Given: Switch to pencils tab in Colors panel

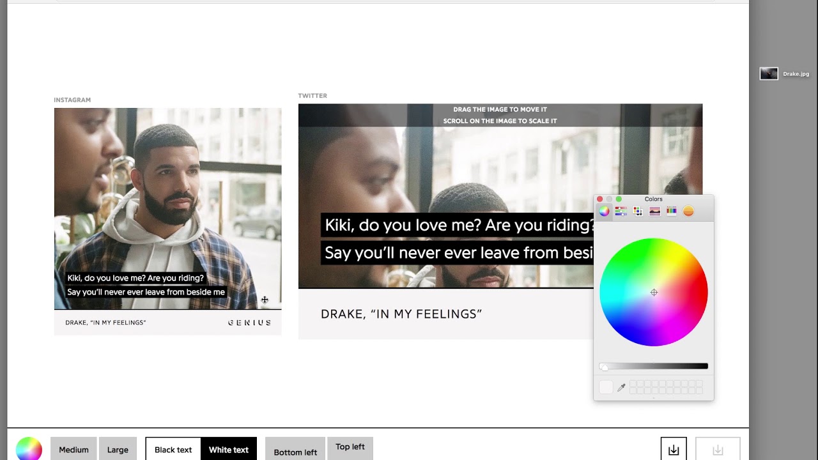Looking at the screenshot, I should click(x=672, y=211).
